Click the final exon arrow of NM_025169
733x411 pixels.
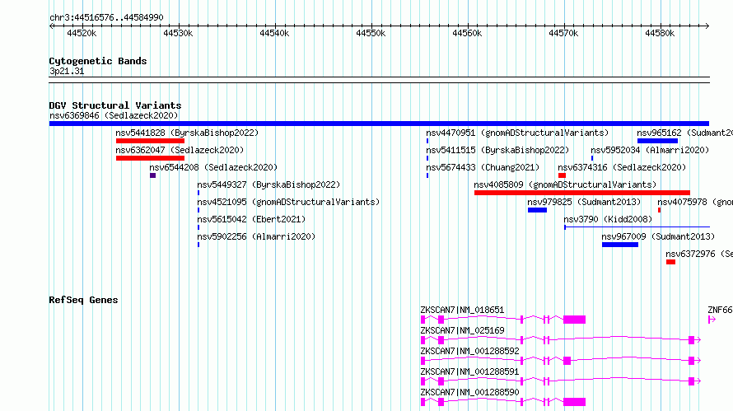click(x=694, y=340)
